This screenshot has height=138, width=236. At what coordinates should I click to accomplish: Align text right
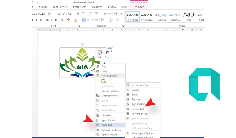pyautogui.click(x=92, y=20)
